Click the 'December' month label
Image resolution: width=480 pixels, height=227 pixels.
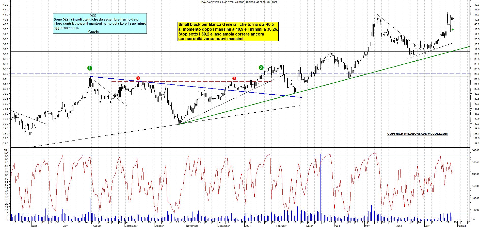coord(224,226)
